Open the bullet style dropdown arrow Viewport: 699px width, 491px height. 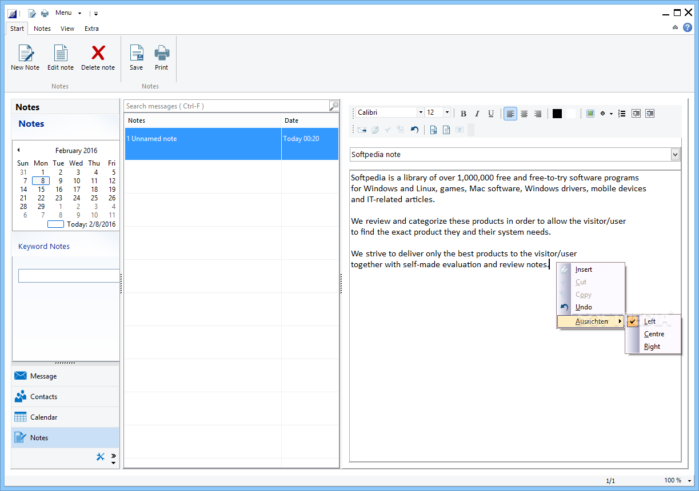[x=611, y=114]
